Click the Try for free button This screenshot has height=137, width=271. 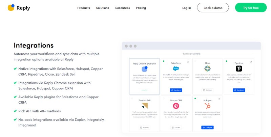click(x=251, y=7)
